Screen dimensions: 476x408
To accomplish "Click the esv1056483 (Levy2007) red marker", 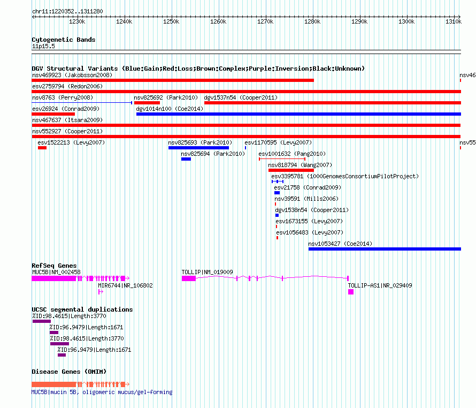I will (277, 238).
